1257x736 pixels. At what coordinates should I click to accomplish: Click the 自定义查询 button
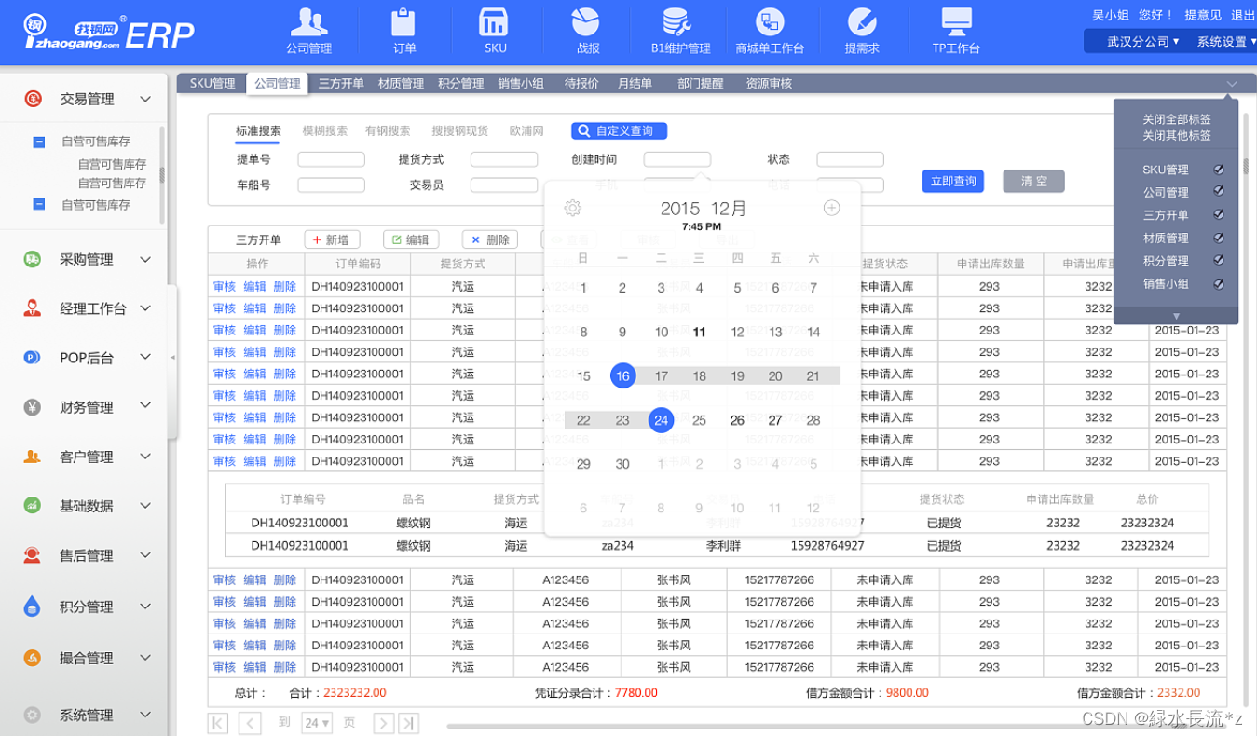point(619,131)
